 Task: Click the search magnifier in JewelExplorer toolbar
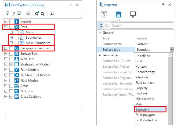click(52, 13)
